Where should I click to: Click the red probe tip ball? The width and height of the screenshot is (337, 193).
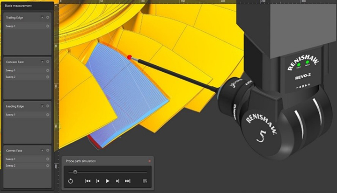click(x=129, y=57)
